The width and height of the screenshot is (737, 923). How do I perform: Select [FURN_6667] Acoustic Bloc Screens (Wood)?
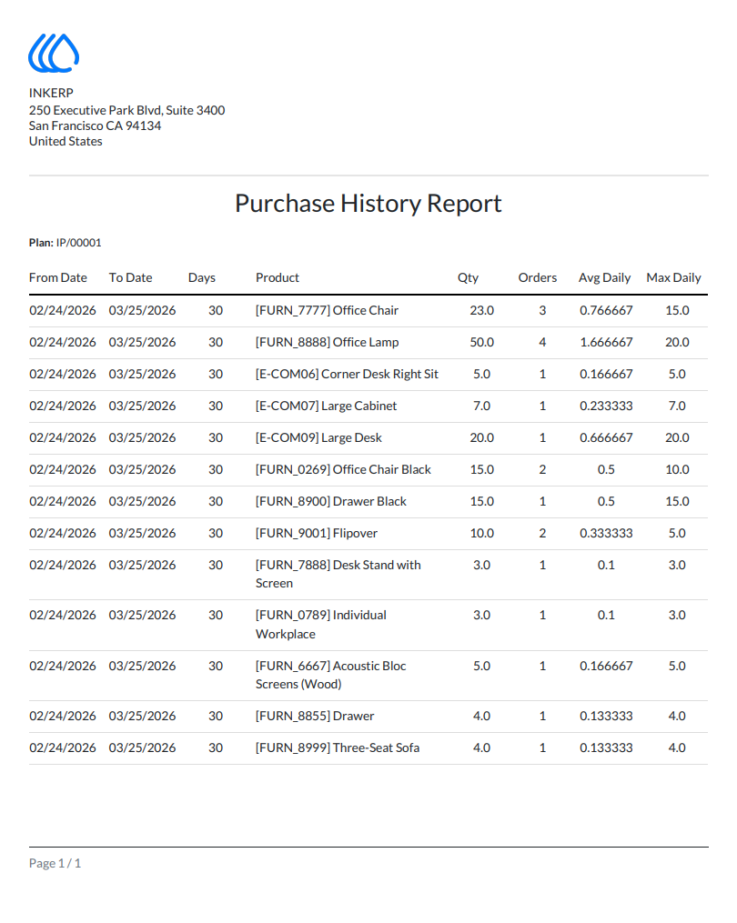331,675
